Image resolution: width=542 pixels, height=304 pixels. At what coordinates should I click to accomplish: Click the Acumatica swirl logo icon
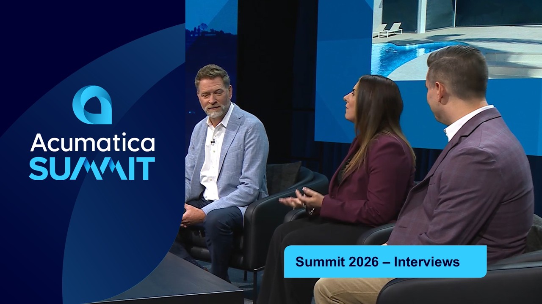[92, 105]
